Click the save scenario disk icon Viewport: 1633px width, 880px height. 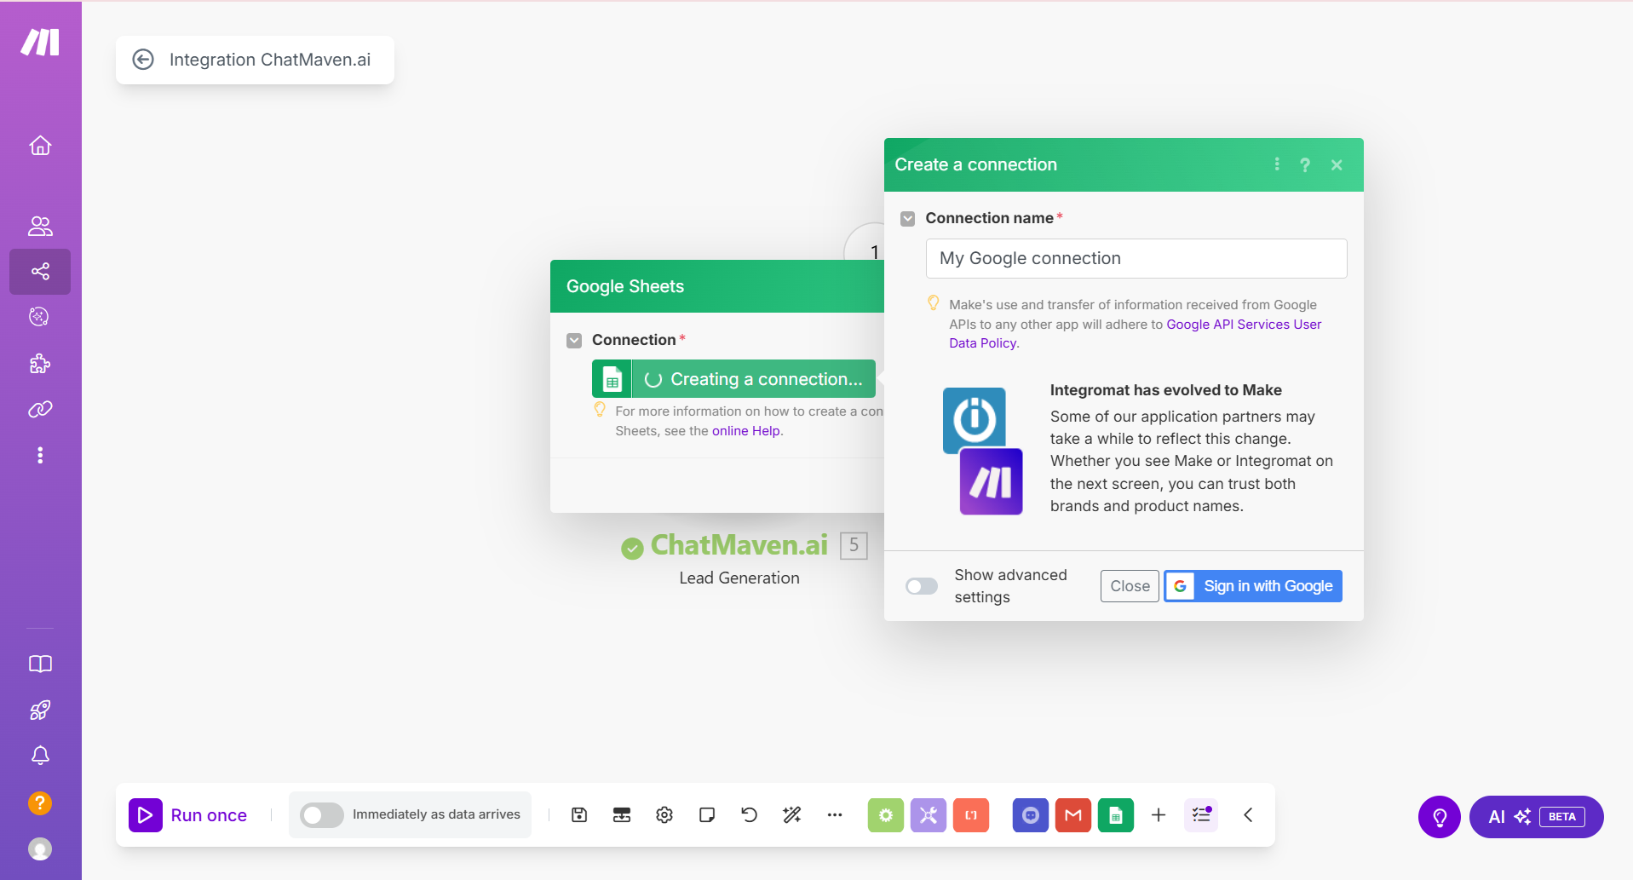point(579,815)
